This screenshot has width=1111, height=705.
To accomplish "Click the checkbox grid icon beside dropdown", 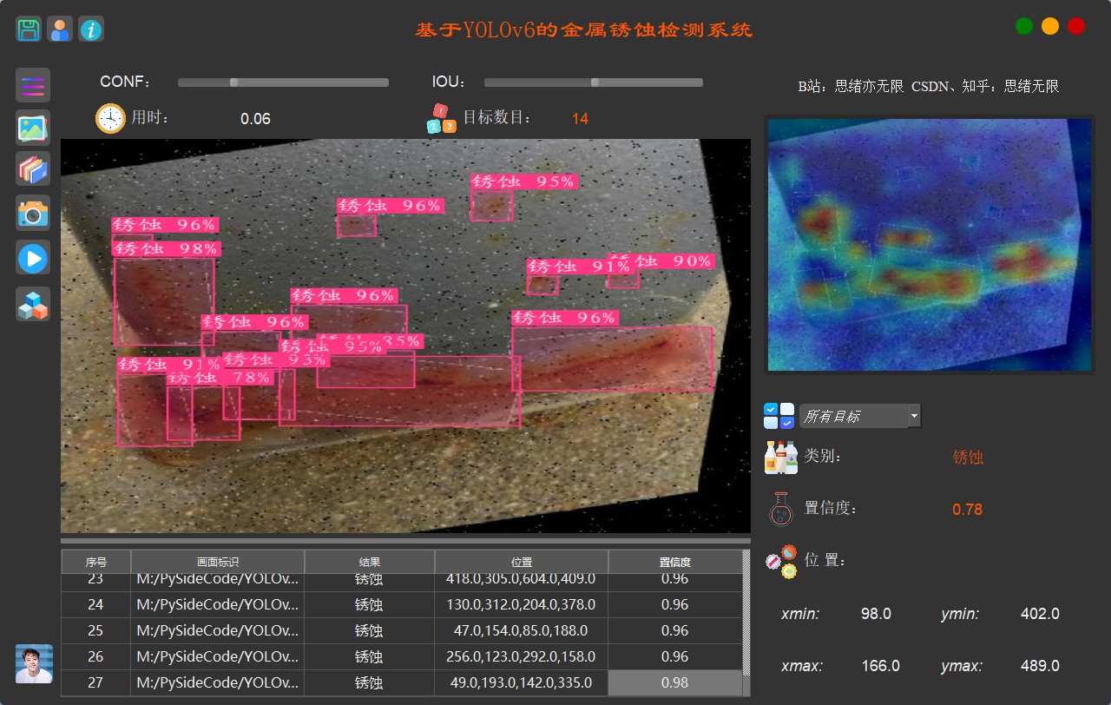I will [779, 416].
